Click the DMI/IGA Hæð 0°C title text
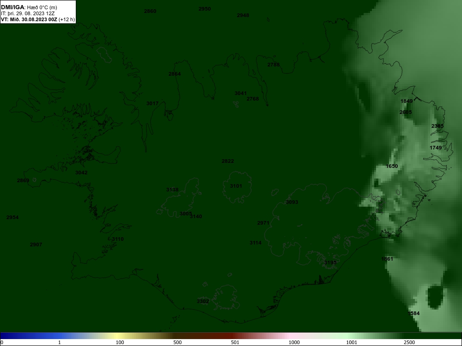The image size is (462, 346). click(x=29, y=7)
